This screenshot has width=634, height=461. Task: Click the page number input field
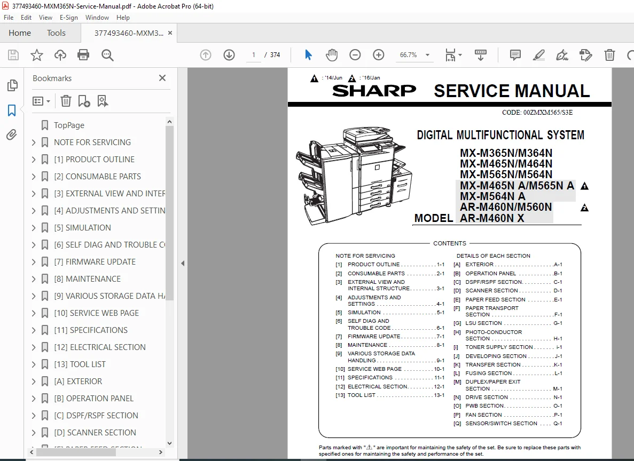pos(254,55)
